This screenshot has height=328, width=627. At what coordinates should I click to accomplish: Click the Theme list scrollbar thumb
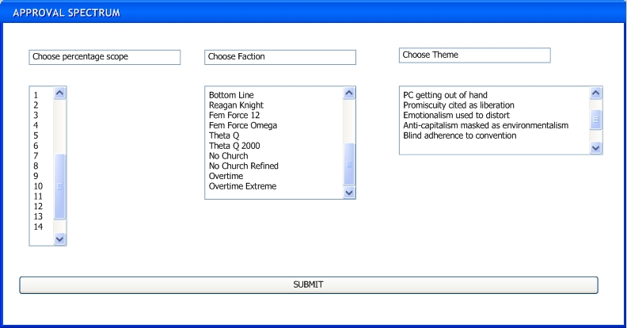[x=595, y=120]
